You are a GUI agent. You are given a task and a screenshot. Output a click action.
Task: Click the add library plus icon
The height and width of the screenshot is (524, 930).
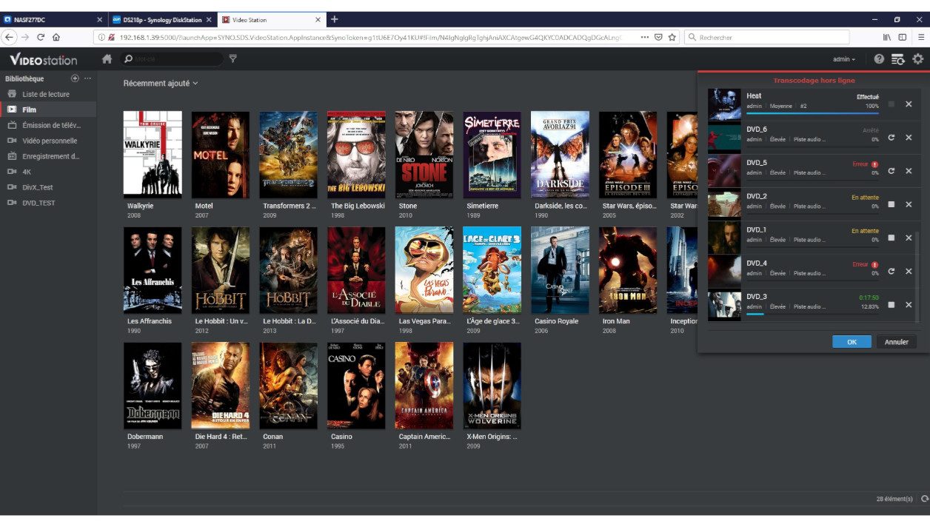pyautogui.click(x=75, y=78)
